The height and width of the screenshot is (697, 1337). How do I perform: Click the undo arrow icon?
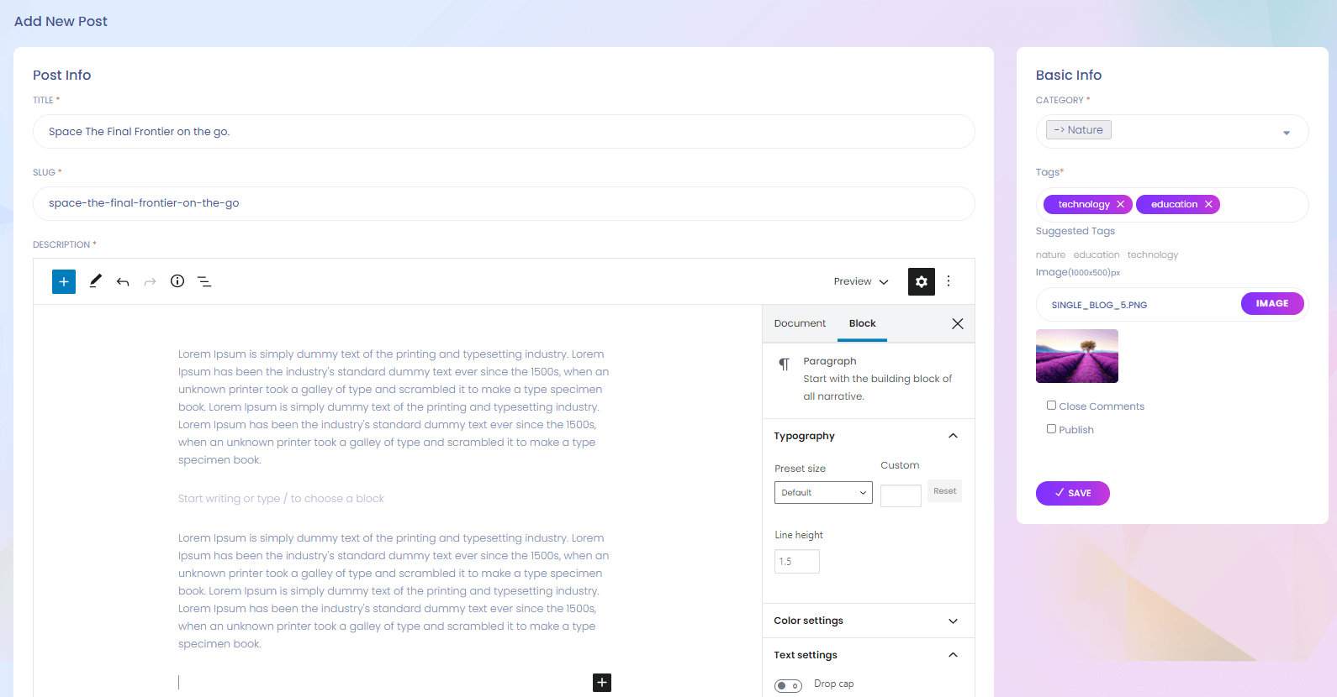coord(123,281)
